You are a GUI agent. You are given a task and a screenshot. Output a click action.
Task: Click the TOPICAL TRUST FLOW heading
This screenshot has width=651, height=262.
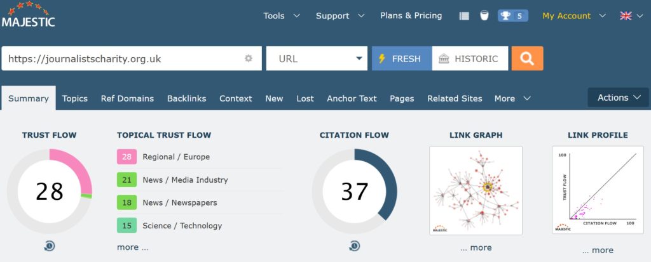[164, 135]
